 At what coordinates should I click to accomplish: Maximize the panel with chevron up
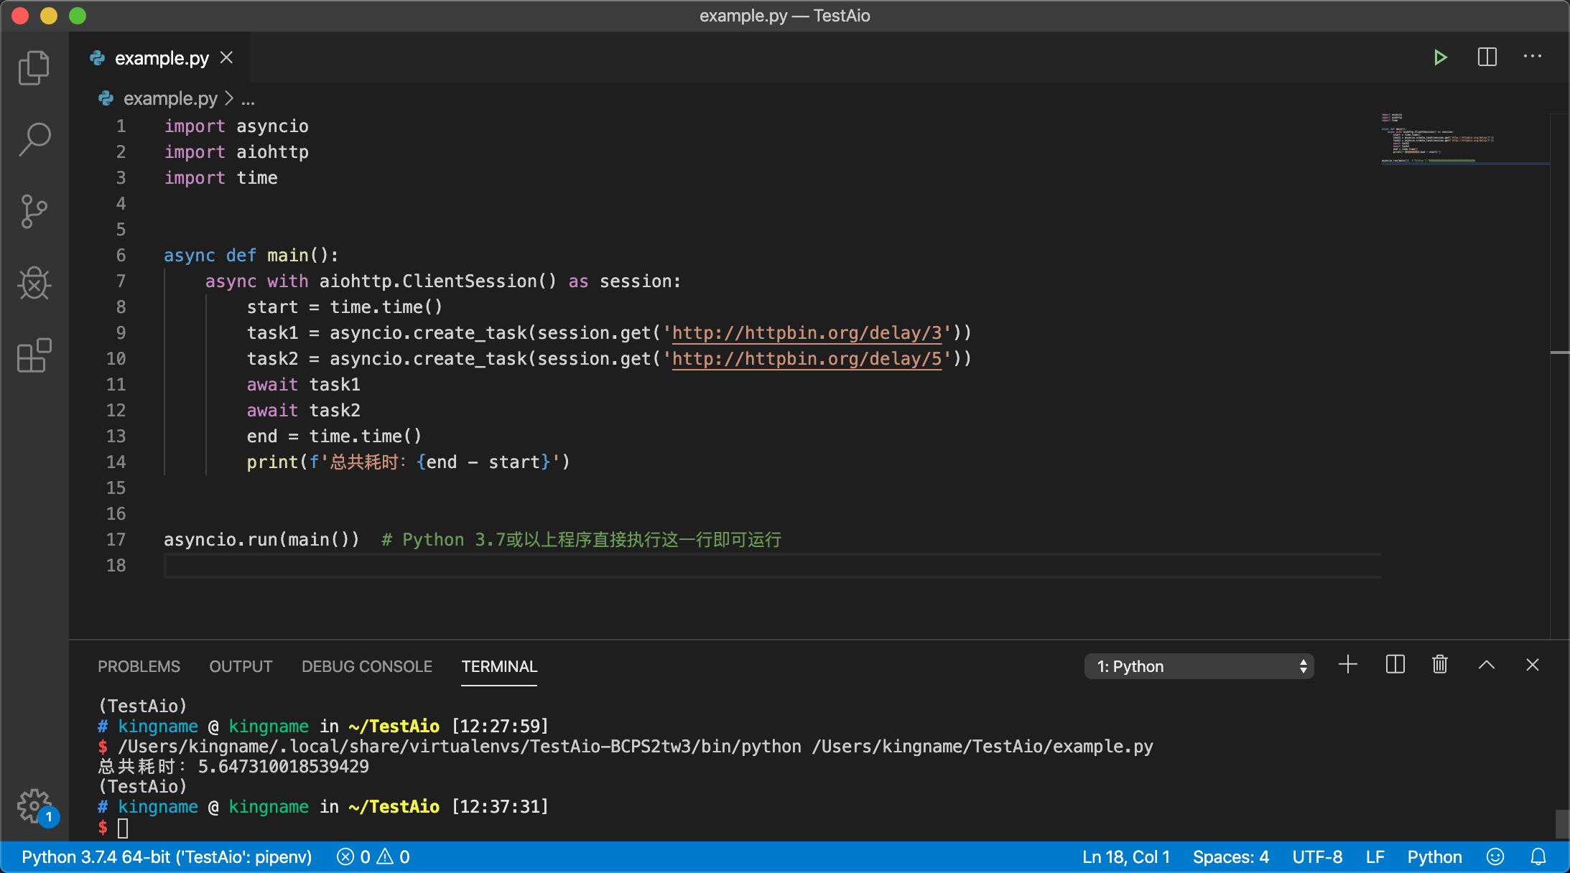pyautogui.click(x=1486, y=665)
